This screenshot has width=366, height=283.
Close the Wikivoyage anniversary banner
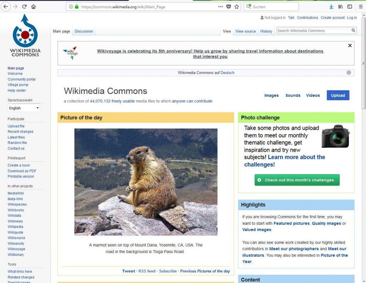[x=350, y=45]
